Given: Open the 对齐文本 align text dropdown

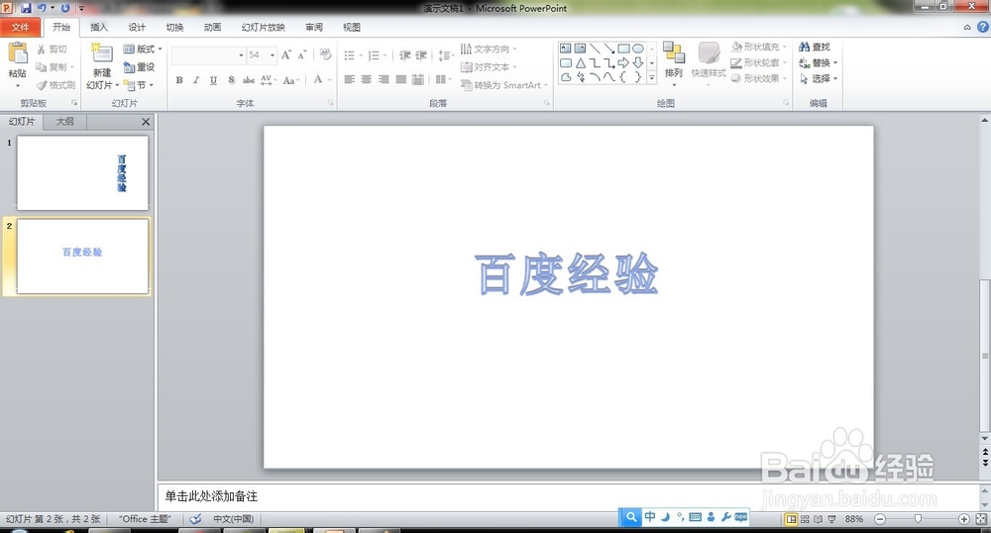Looking at the screenshot, I should (x=488, y=66).
